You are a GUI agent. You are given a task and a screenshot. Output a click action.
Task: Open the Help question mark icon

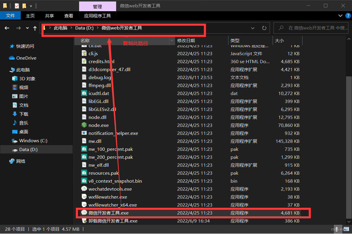click(348, 16)
